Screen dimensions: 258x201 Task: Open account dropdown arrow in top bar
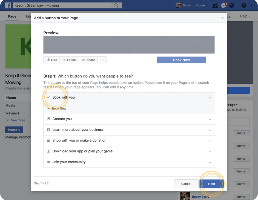coord(251,5)
